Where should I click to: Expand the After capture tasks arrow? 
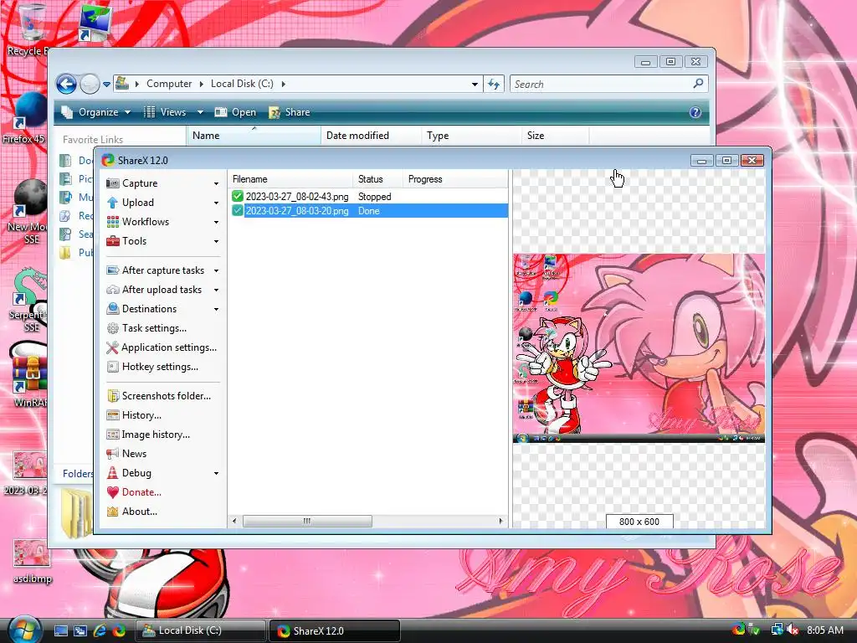click(217, 270)
